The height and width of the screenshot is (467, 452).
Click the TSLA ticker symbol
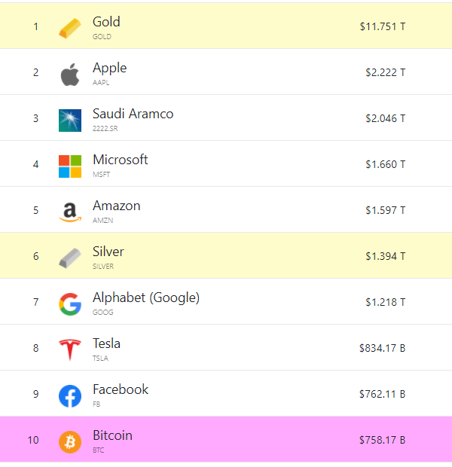click(100, 358)
